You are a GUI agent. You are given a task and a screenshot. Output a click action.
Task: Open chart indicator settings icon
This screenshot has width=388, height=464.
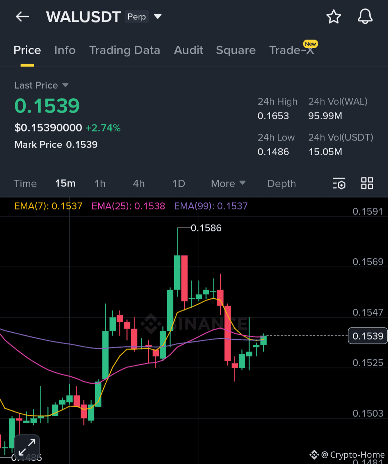point(339,183)
